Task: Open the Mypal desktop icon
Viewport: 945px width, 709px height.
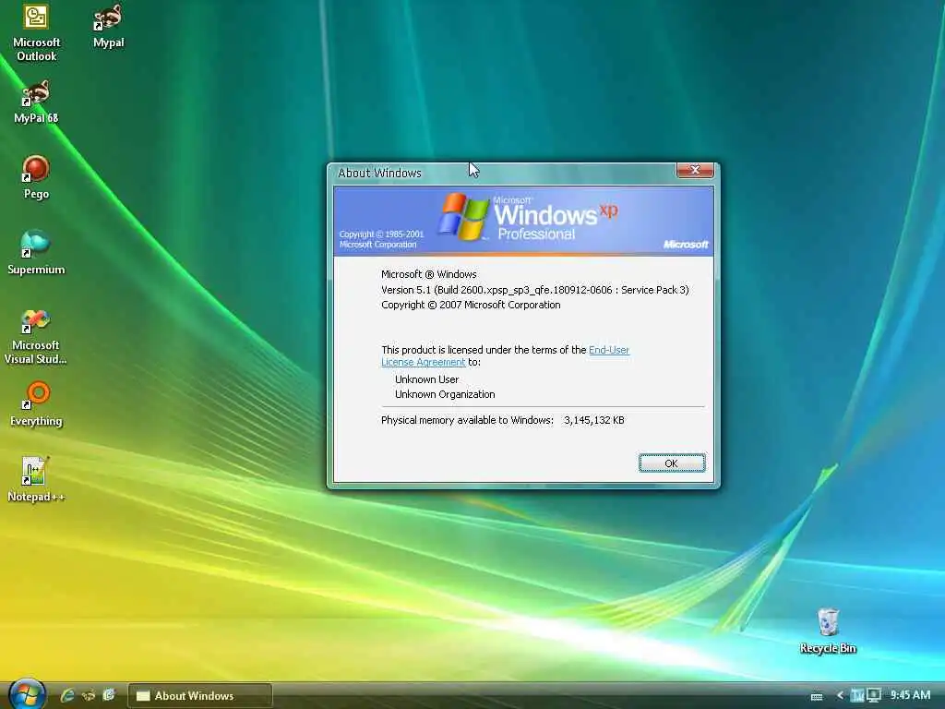Action: click(109, 27)
